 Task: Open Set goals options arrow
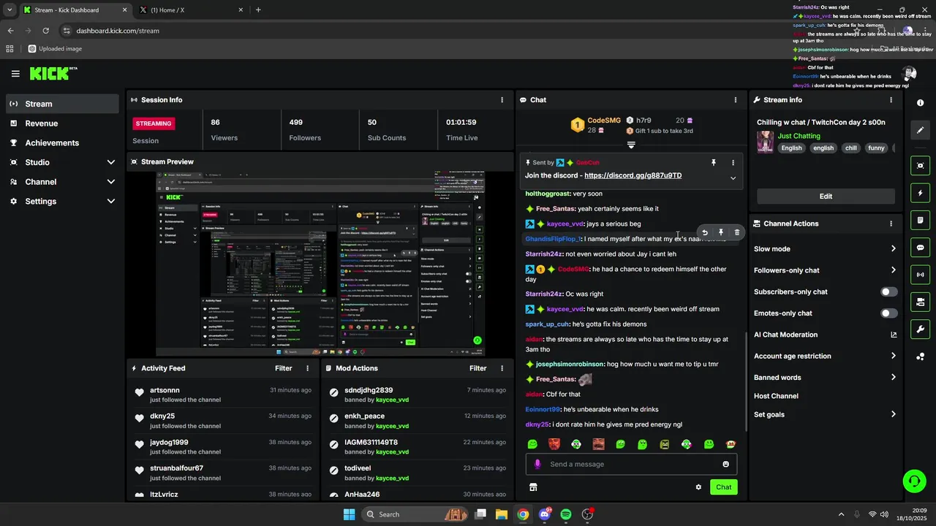tap(893, 414)
